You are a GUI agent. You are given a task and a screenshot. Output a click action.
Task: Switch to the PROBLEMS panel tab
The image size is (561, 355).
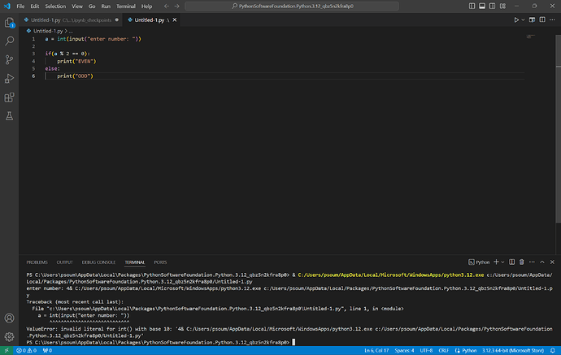[37, 262]
